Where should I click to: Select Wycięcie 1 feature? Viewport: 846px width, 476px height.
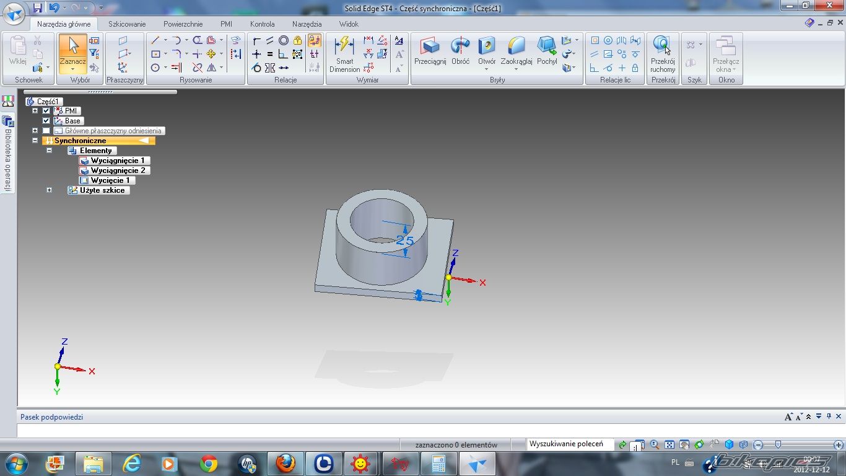(x=107, y=180)
